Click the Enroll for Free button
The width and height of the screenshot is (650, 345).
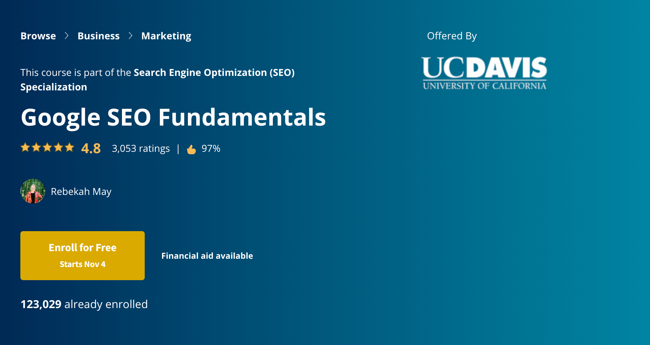pyautogui.click(x=82, y=255)
